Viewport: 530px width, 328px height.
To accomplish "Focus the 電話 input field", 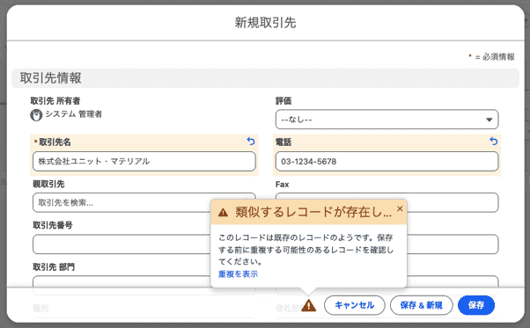I will 386,161.
